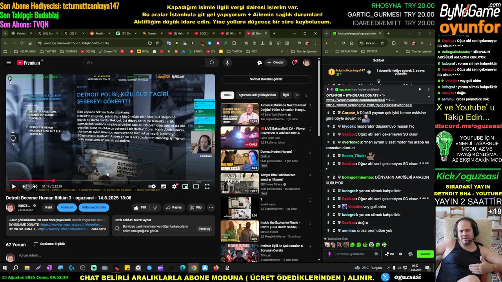Expand pinned message chevron in Kick chat

(x=429, y=97)
